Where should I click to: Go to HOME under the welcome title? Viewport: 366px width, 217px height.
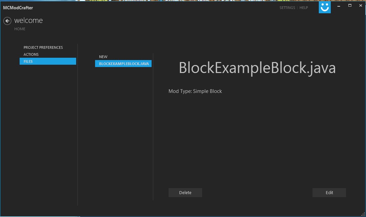(x=20, y=29)
